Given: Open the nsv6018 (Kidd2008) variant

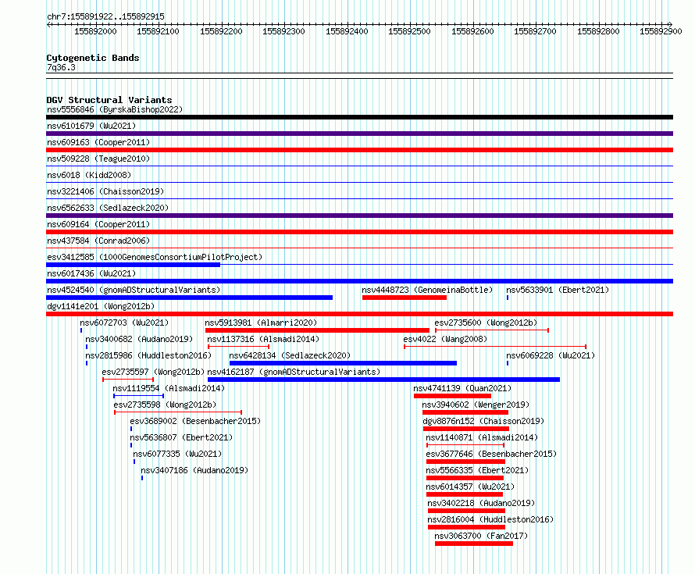Looking at the screenshot, I should click(x=89, y=175).
